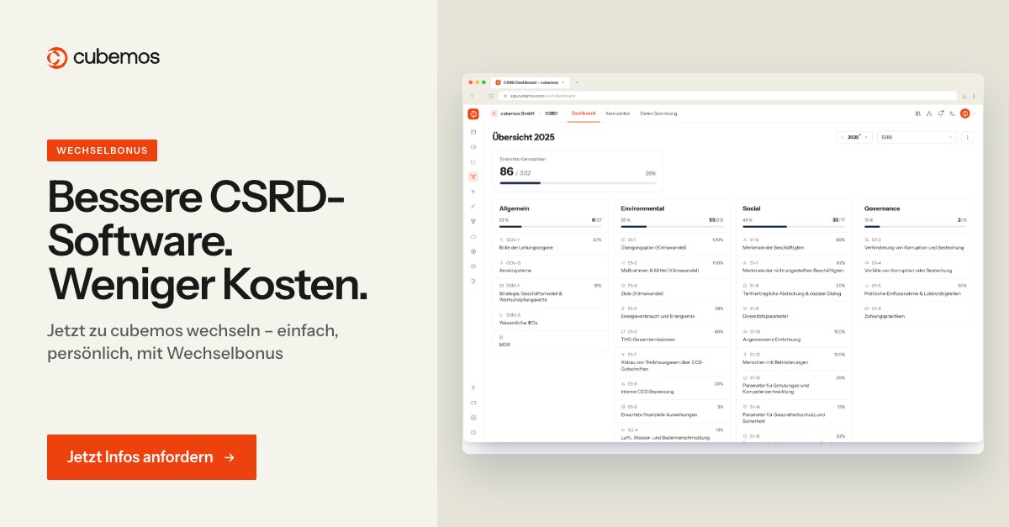Open the Merkmale der Beschäftigten row
The width and height of the screenshot is (1009, 527).
pyautogui.click(x=795, y=244)
